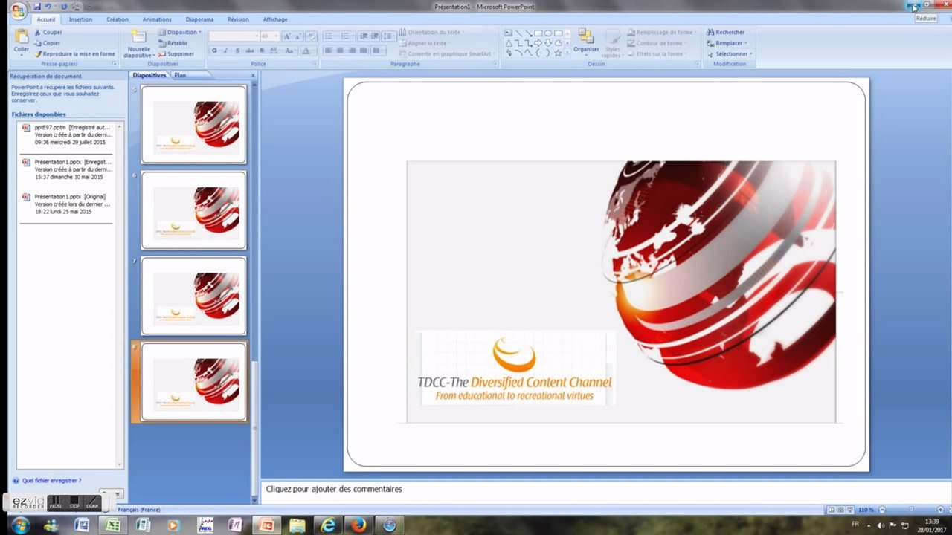Image resolution: width=952 pixels, height=535 pixels.
Task: Select Présentation1.pptx [Original] recovered file
Action: [68, 204]
